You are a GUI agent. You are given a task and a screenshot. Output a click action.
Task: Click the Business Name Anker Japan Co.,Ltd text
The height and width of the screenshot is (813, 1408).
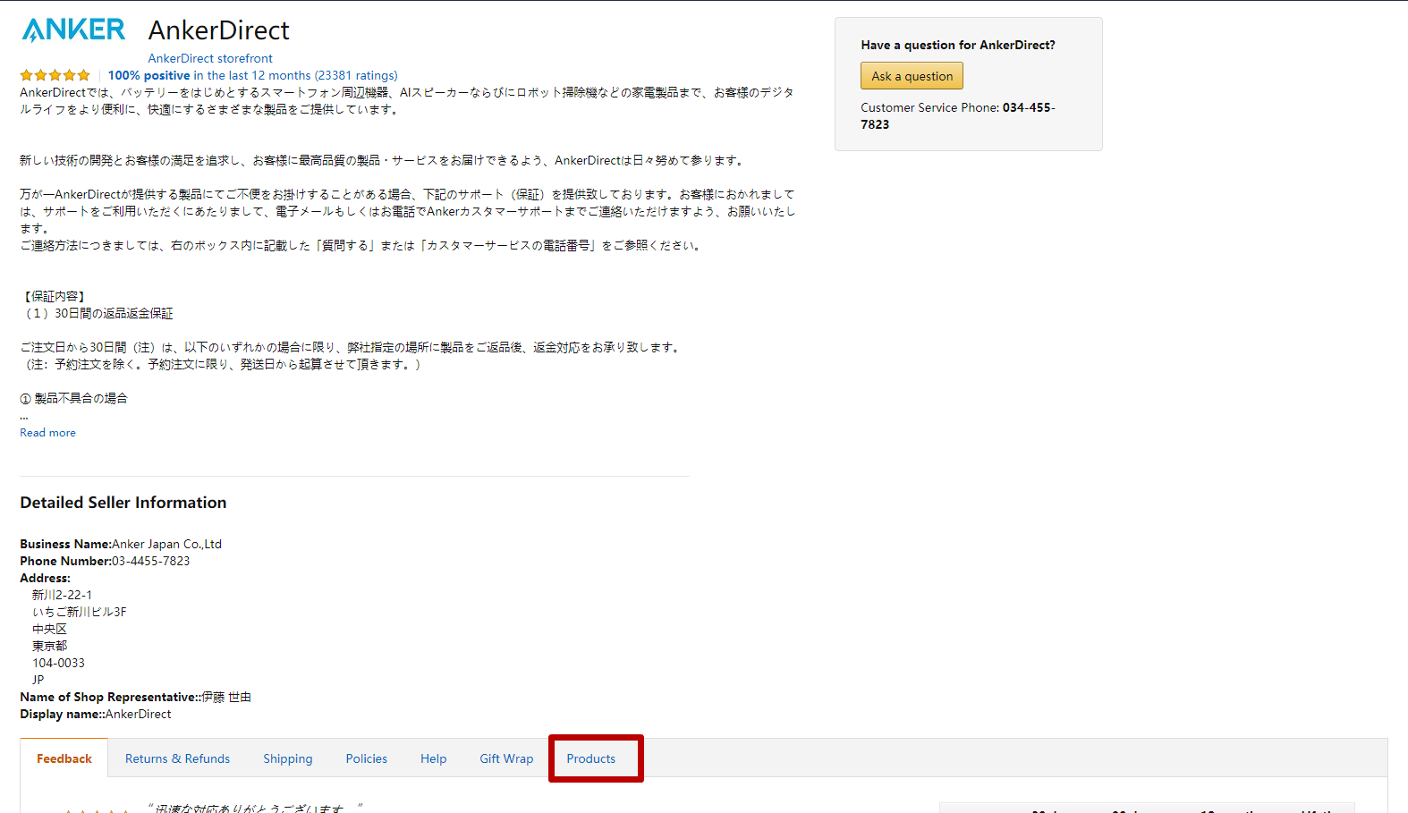121,544
